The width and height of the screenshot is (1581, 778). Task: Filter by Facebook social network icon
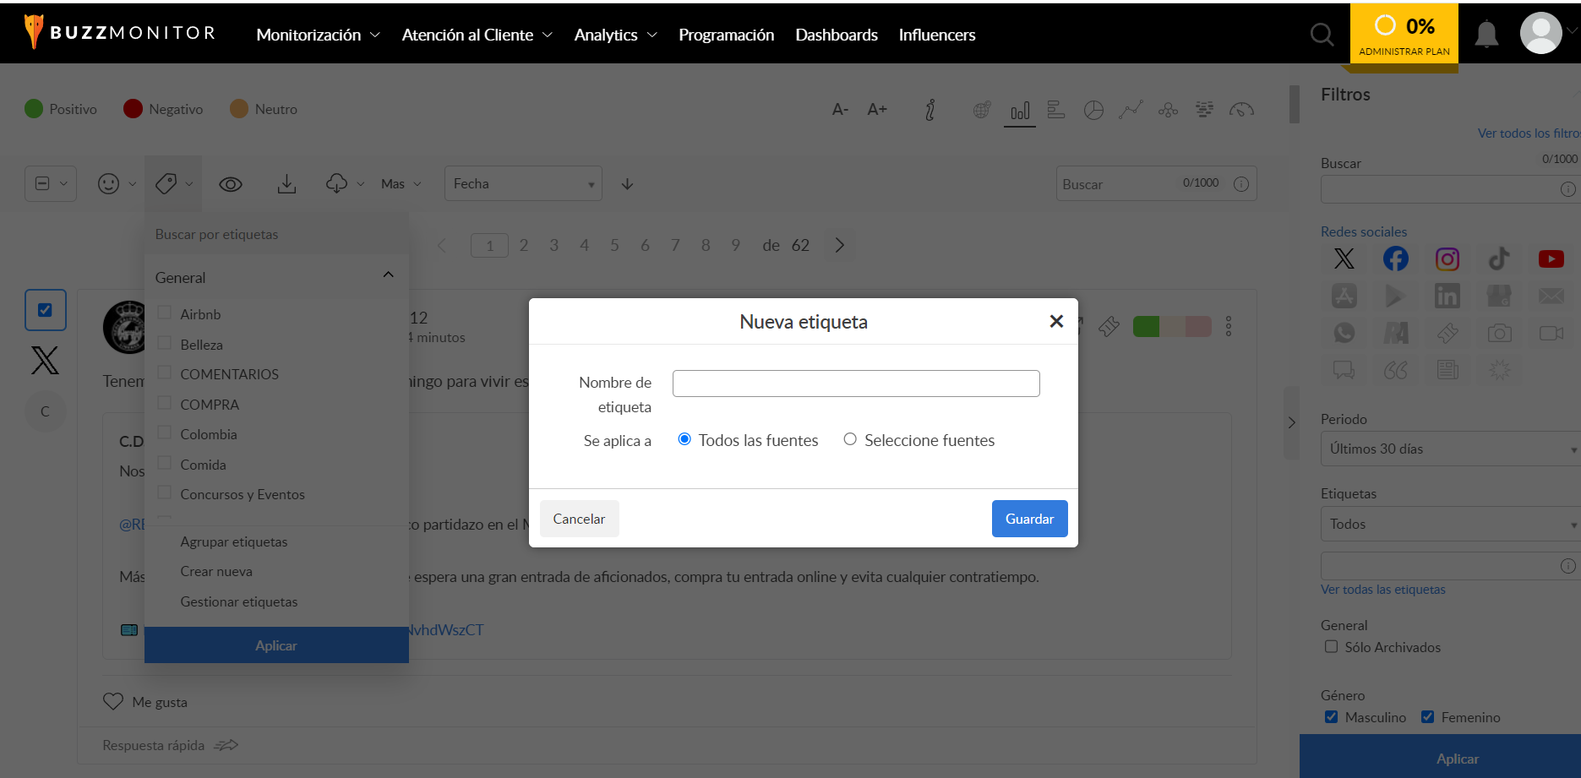coord(1395,259)
